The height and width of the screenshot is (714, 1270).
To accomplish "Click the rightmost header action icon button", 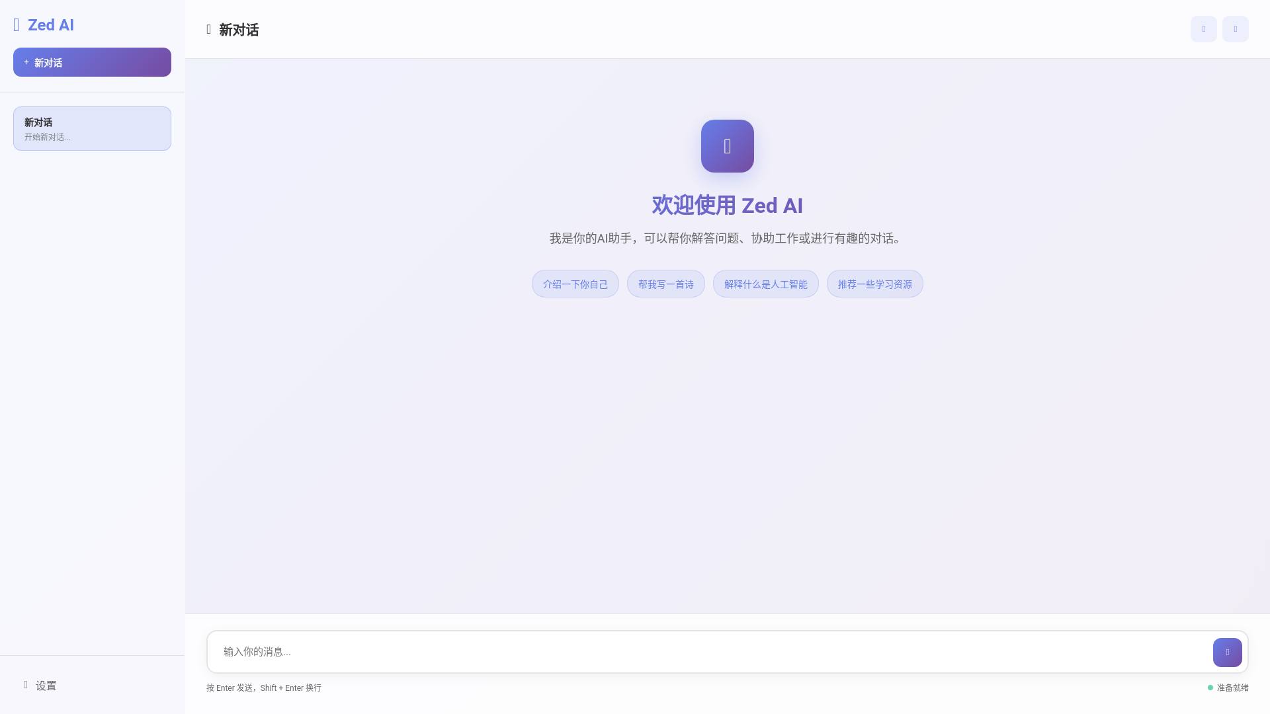I will pos(1236,29).
